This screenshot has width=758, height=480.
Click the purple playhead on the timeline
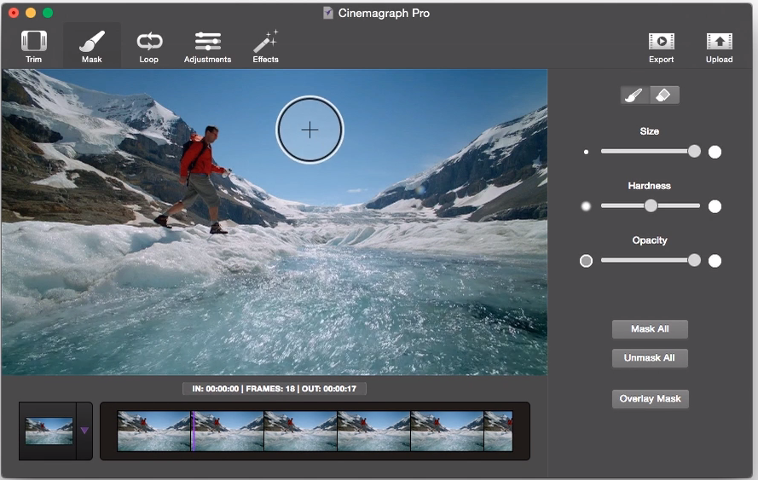coord(193,431)
